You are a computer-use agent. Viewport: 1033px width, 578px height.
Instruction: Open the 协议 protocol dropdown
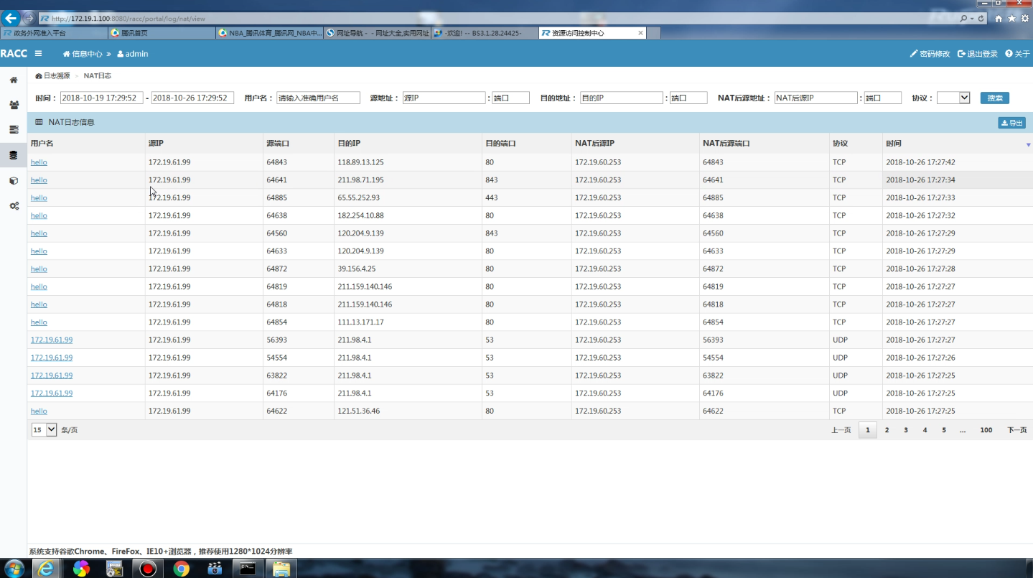[x=953, y=98]
